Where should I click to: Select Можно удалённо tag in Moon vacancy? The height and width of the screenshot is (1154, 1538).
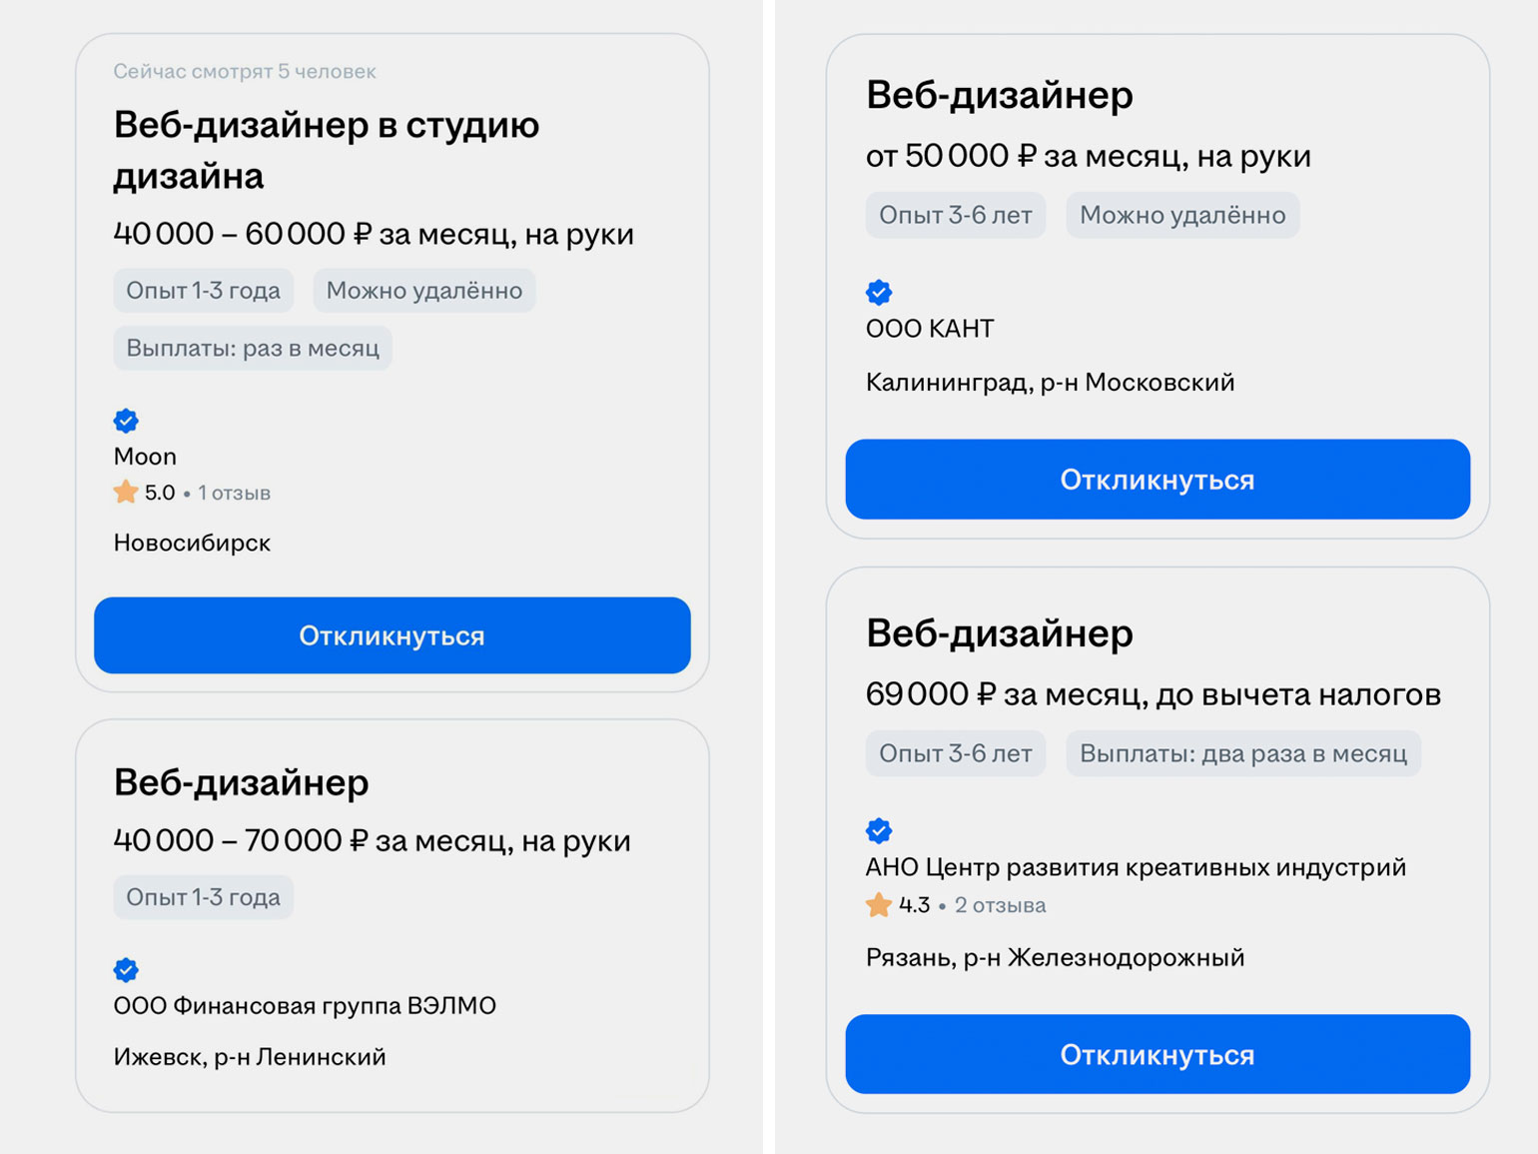[x=423, y=291]
